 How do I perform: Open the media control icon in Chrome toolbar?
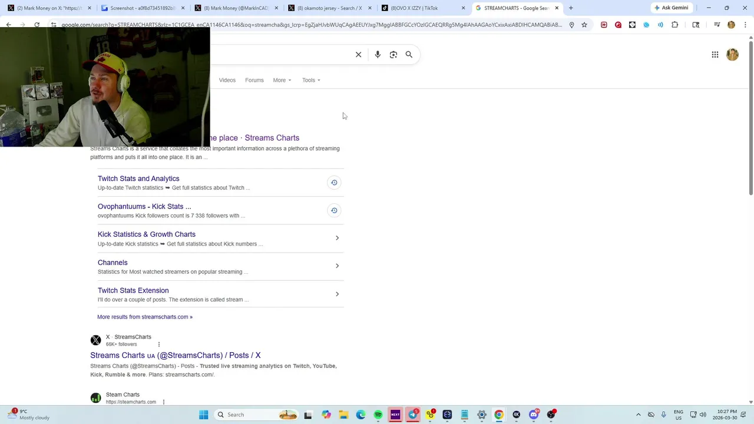click(717, 25)
